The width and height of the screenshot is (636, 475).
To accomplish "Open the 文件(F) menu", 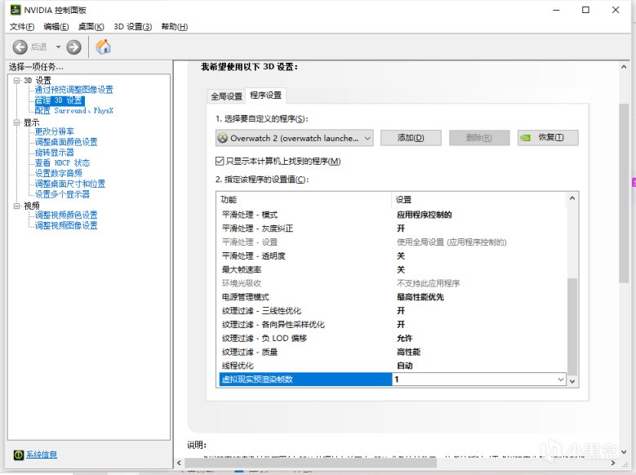I will 22,27.
